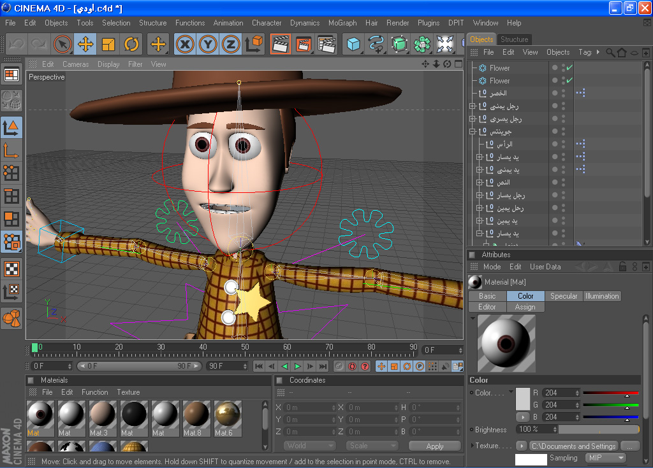Select the Model tool in left palette

pyautogui.click(x=11, y=128)
